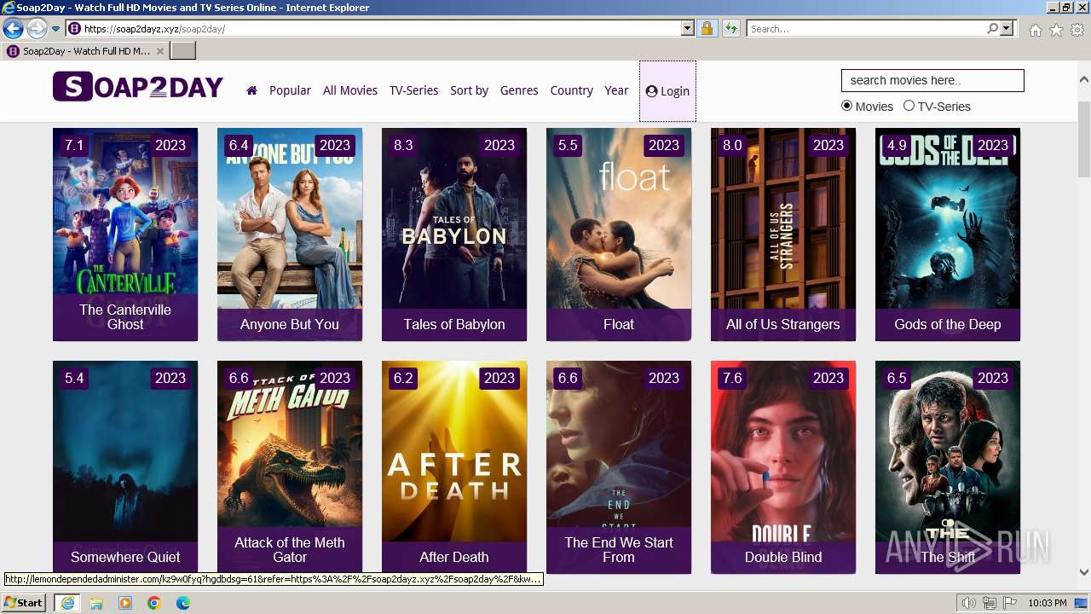Viewport: 1091px width, 614px height.
Task: Click 'Gods of the Deep' title link
Action: tap(948, 324)
